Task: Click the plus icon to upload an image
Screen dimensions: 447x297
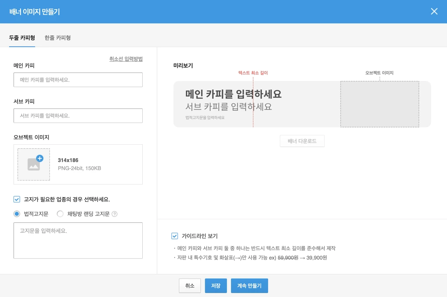Action: click(40, 159)
